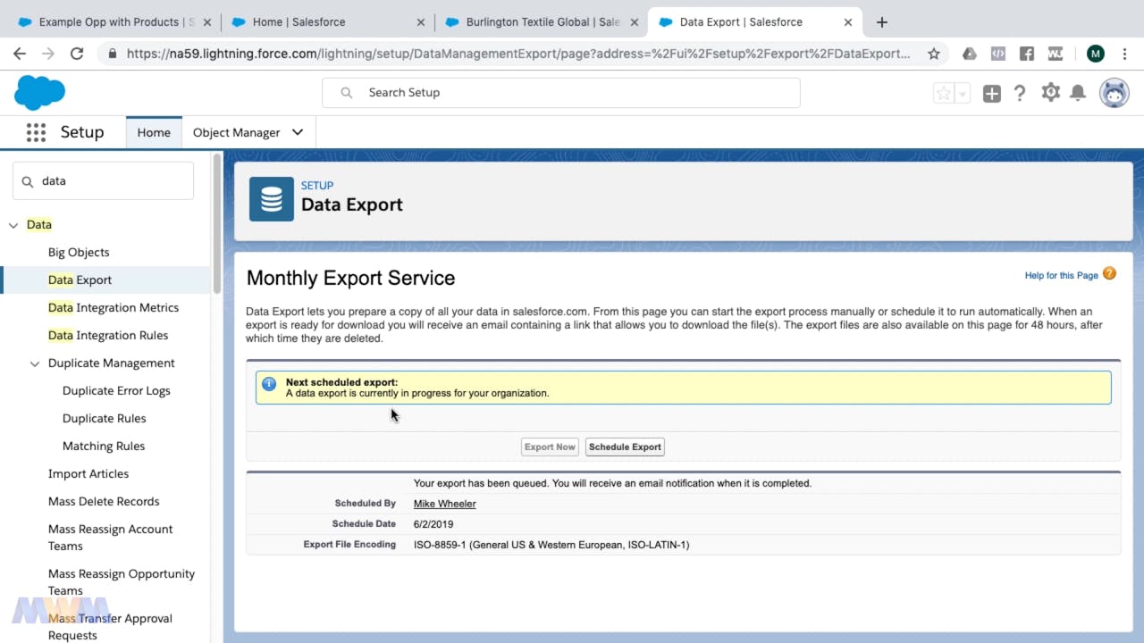Viewport: 1144px width, 643px height.
Task: Click the sidebar vertical scrollbar
Action: pyautogui.click(x=216, y=223)
